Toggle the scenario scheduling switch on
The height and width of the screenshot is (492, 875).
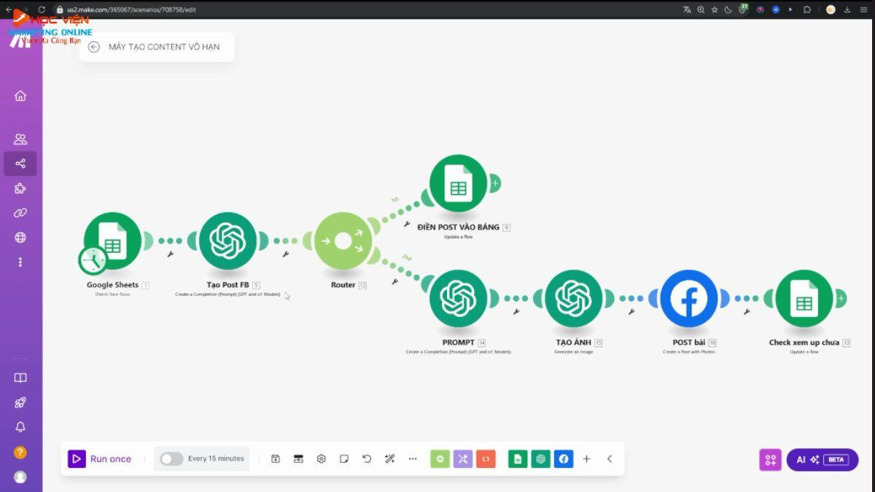click(171, 458)
